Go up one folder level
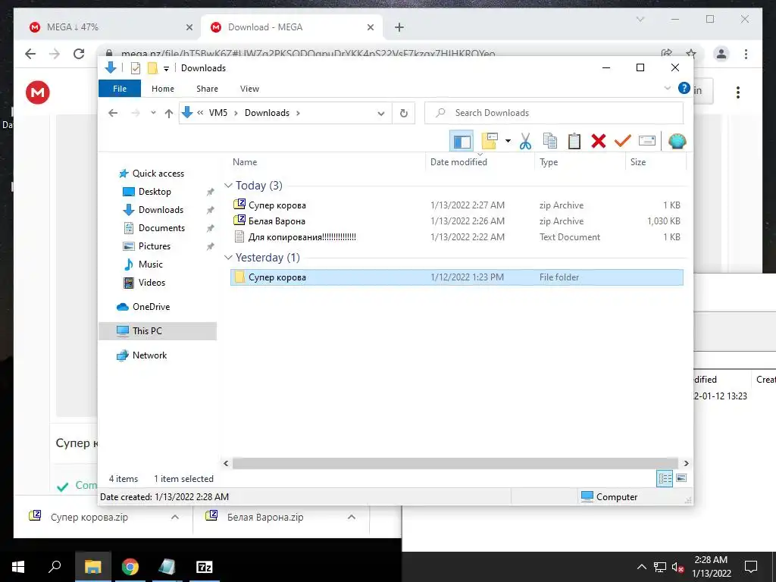 click(x=169, y=114)
